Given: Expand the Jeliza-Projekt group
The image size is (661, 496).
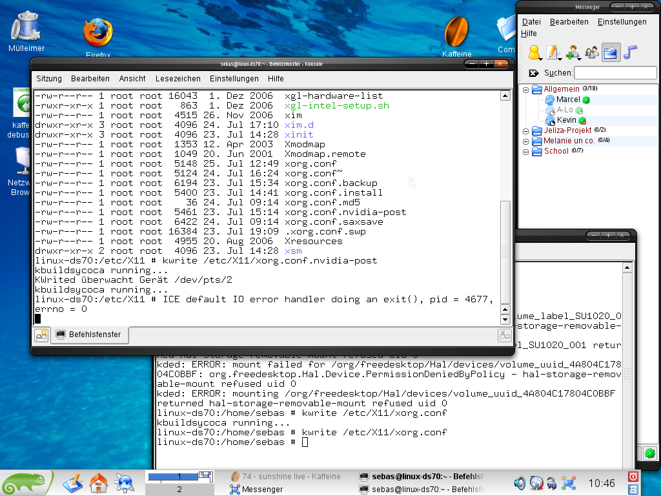Looking at the screenshot, I should [x=526, y=131].
